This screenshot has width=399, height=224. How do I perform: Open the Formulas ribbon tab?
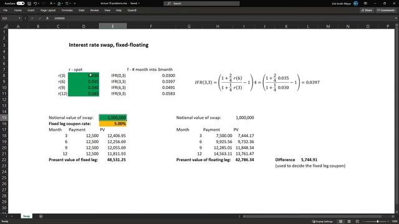pos(67,11)
